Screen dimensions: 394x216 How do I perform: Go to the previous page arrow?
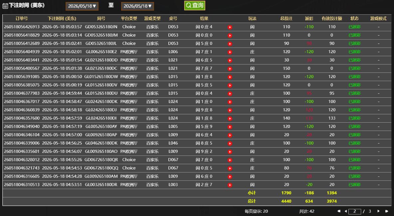[346, 211]
